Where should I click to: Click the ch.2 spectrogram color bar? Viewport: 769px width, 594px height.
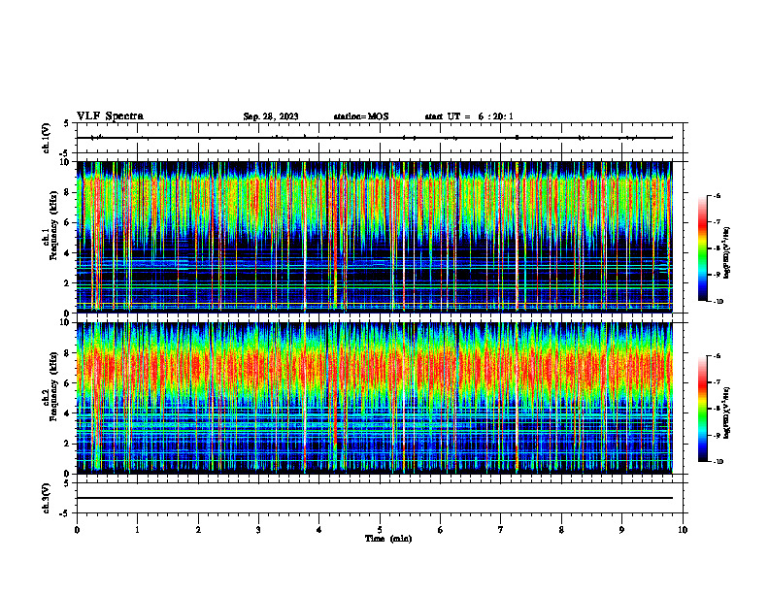[703, 409]
